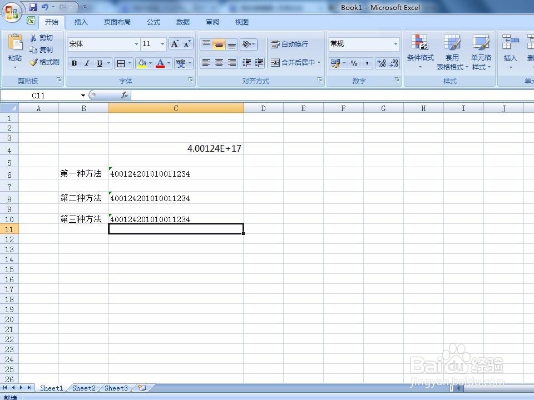Apply comma style
The height and width of the screenshot is (400, 534).
[x=367, y=63]
